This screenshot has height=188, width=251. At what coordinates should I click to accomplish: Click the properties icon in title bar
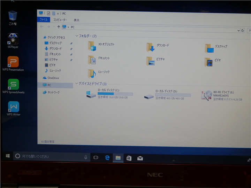pyautogui.click(x=48, y=13)
